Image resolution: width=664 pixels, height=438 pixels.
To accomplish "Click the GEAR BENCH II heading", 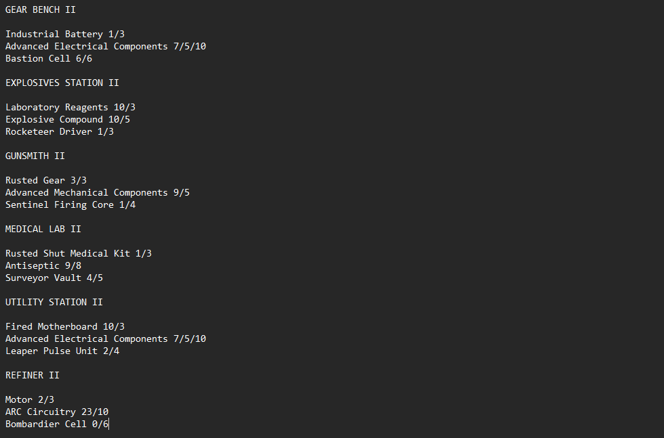I will 41,9.
